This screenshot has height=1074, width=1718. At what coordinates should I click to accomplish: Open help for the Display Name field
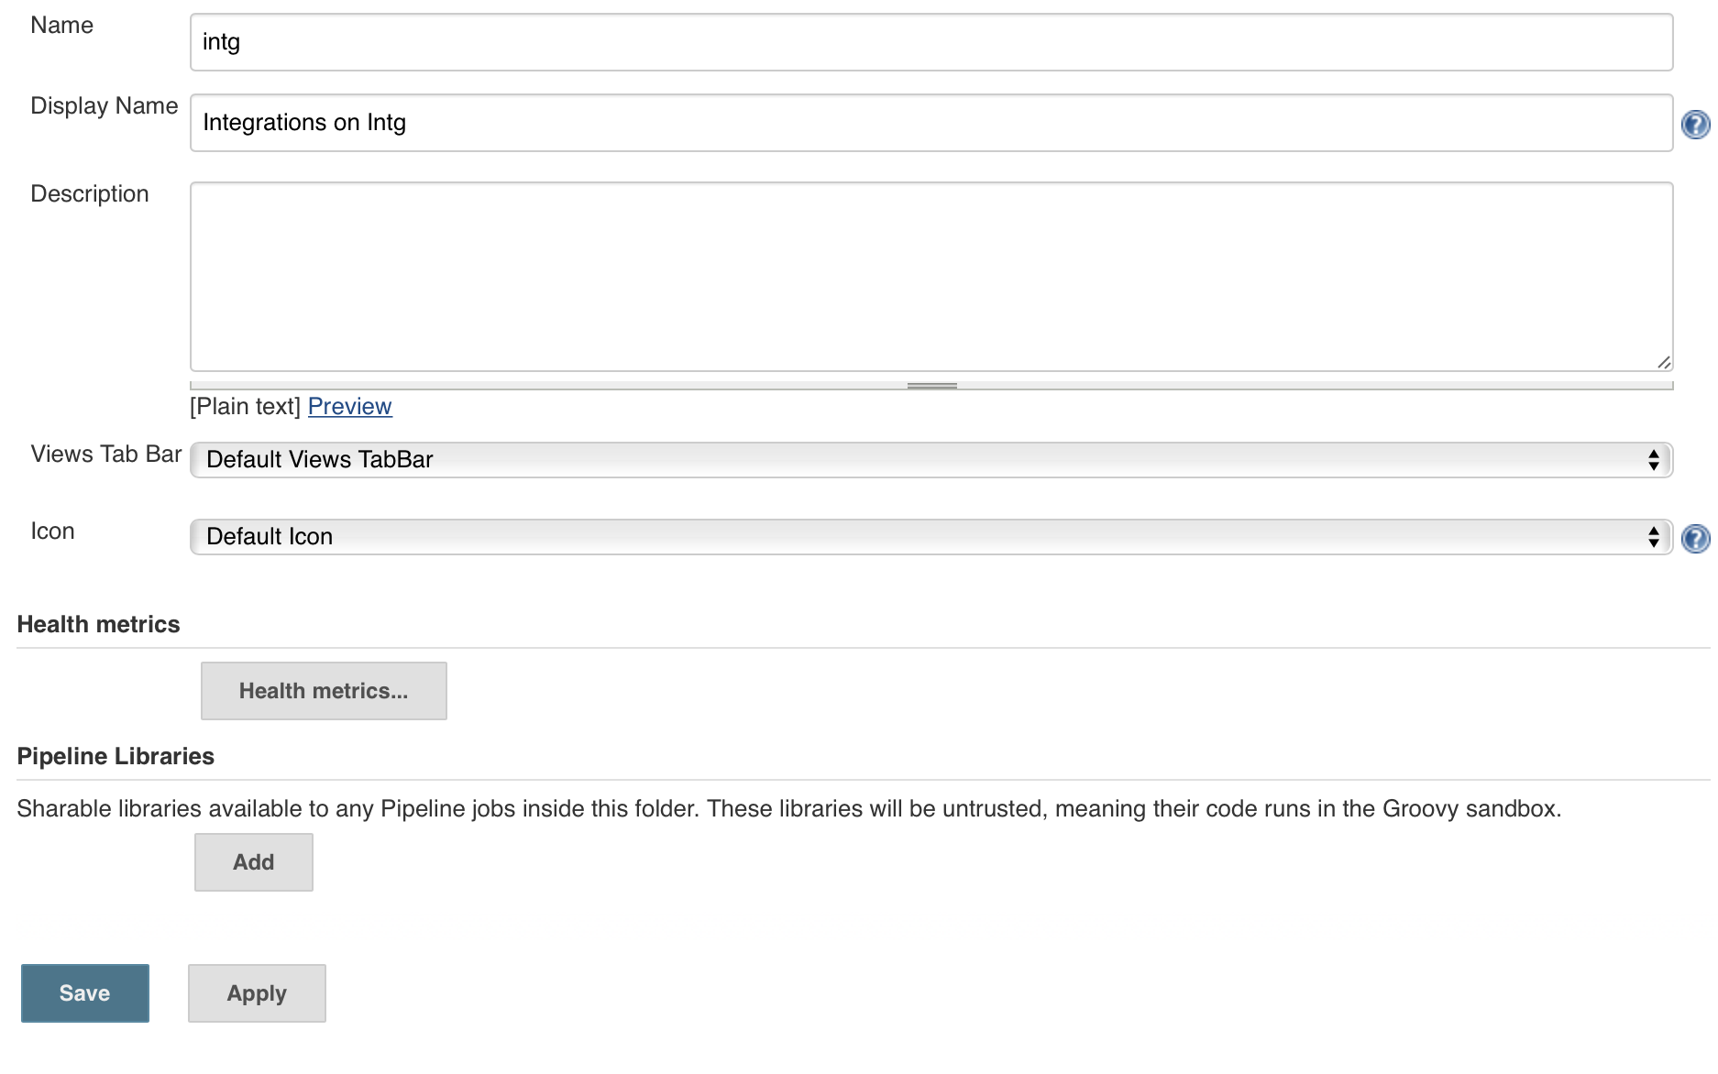point(1695,125)
